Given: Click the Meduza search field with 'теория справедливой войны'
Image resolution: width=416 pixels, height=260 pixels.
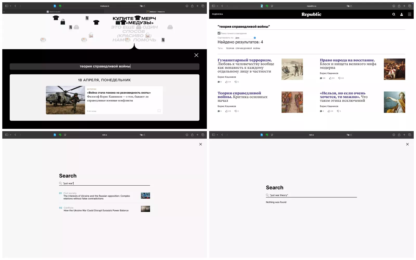Looking at the screenshot, I should click(105, 66).
